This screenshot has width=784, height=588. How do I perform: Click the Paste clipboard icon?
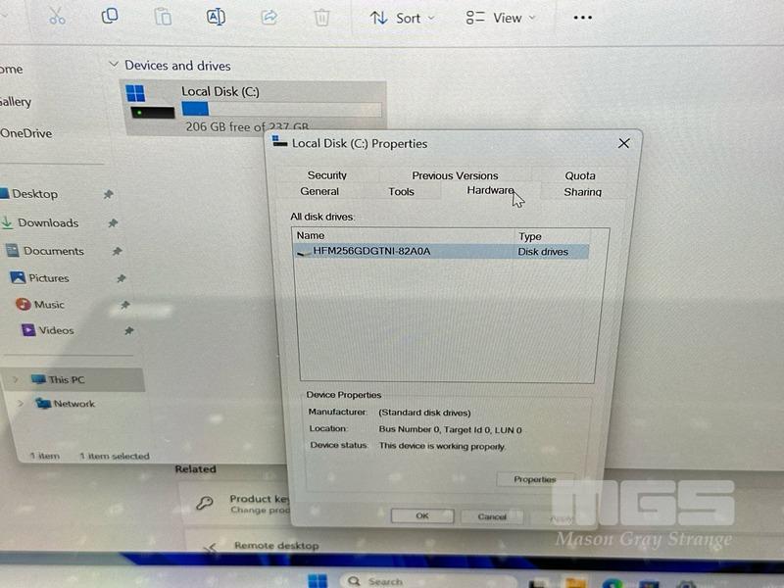[x=163, y=17]
